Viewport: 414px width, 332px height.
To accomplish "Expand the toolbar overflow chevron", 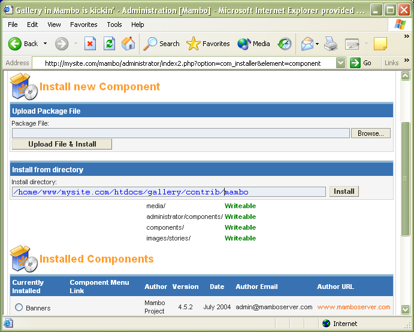I will (407, 36).
